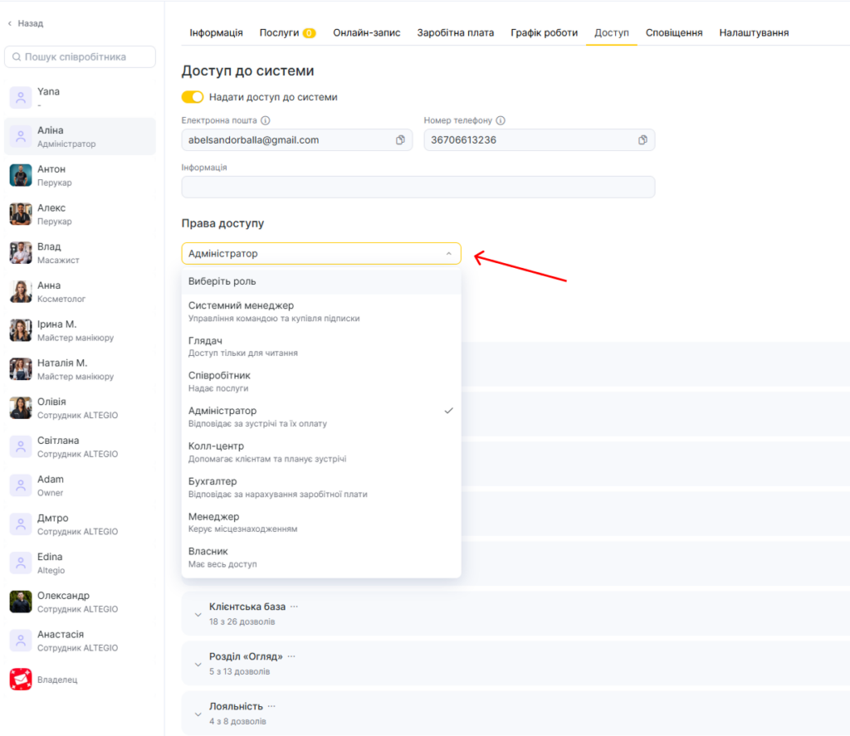Image resolution: width=850 pixels, height=736 pixels.
Task: Copy the phone number using copy icon
Action: click(642, 140)
